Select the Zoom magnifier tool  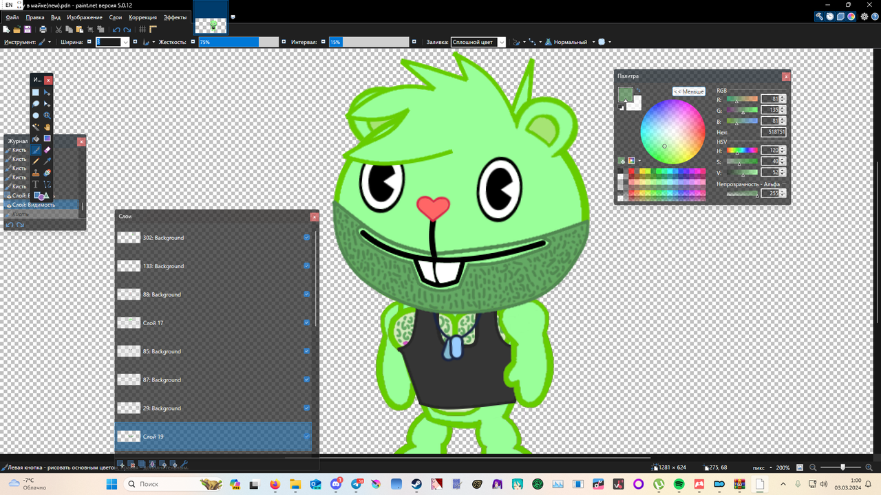pyautogui.click(x=47, y=115)
